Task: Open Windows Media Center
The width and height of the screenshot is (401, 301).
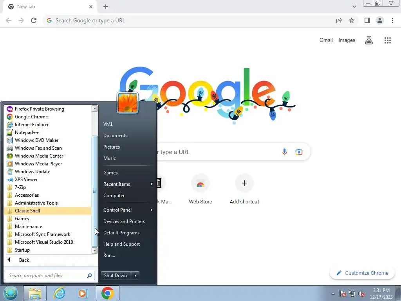Action: (47, 156)
